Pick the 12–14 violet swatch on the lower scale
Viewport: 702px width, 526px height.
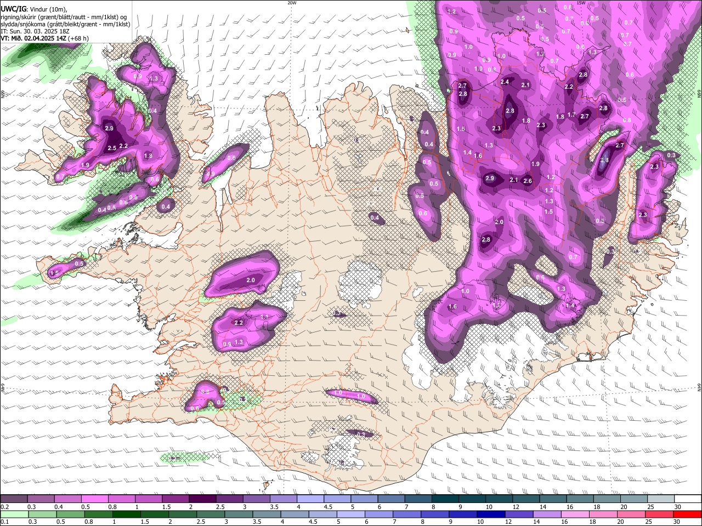(520, 514)
